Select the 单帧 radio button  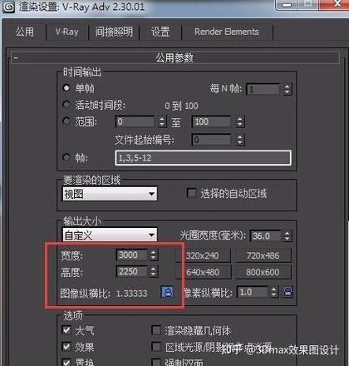pos(66,88)
